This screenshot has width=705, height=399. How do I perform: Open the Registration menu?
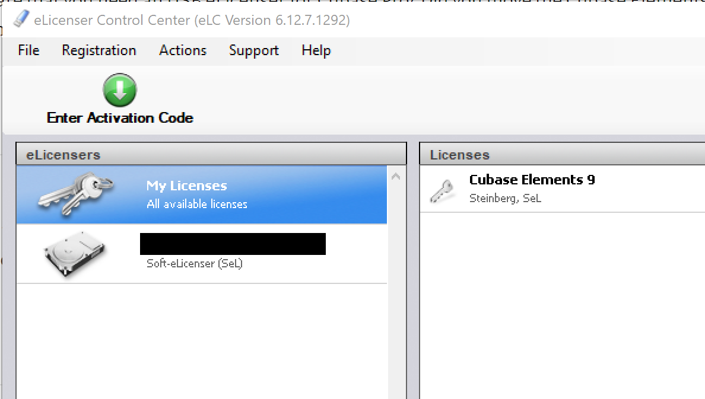[99, 50]
